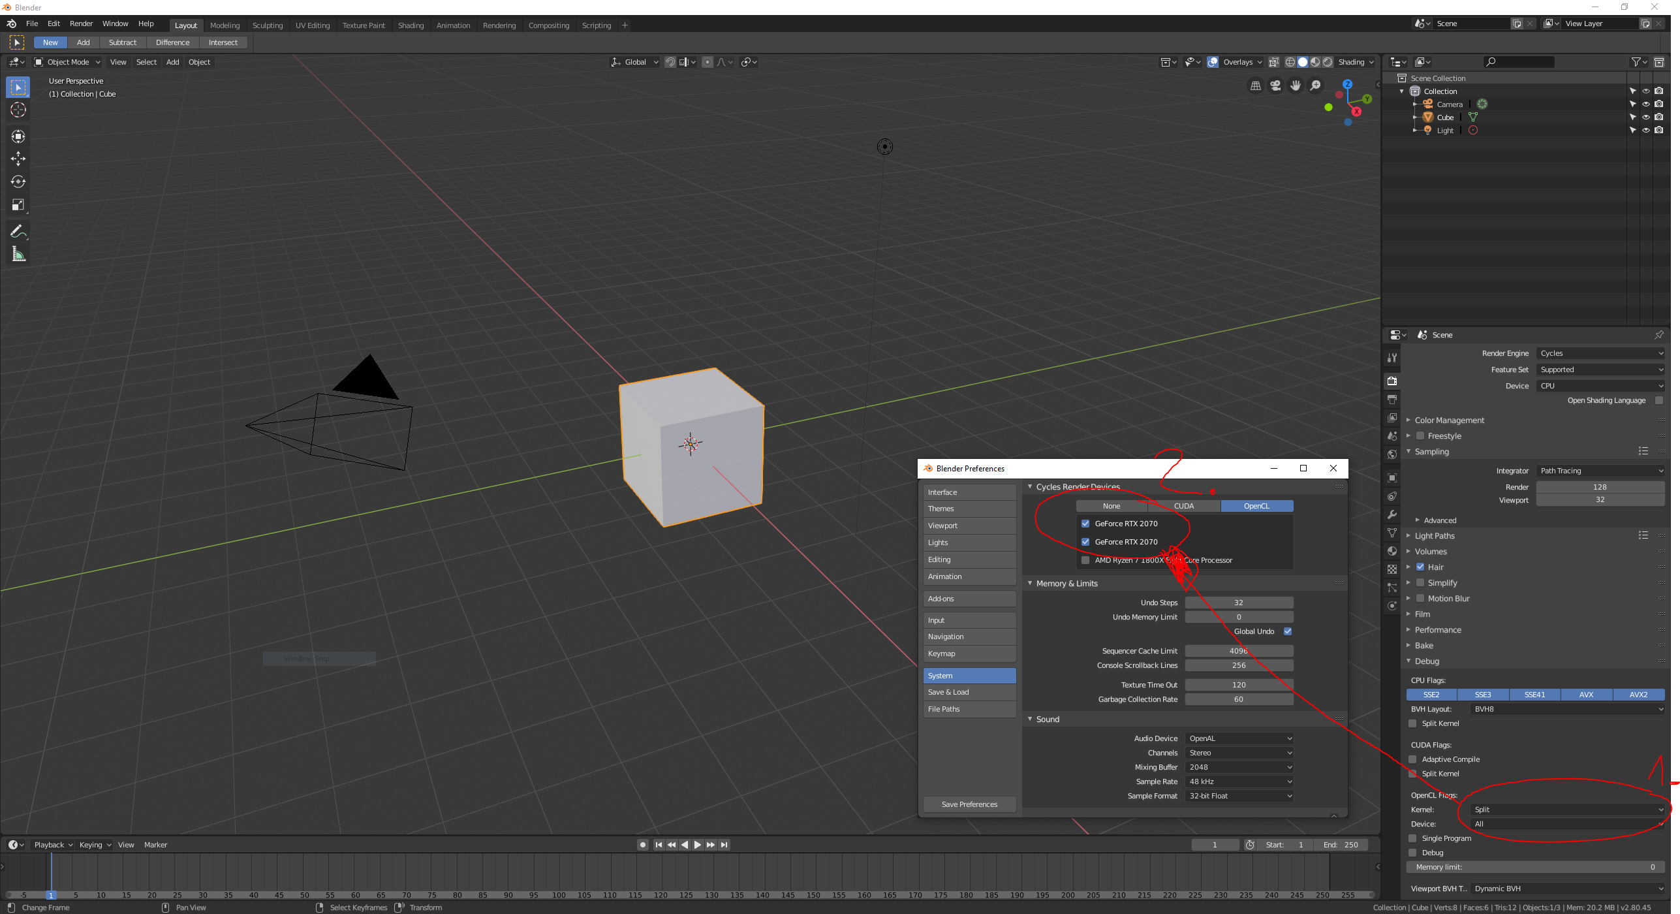Open the Audio Device dropdown
Screen dimensions: 1680x914
1239,738
